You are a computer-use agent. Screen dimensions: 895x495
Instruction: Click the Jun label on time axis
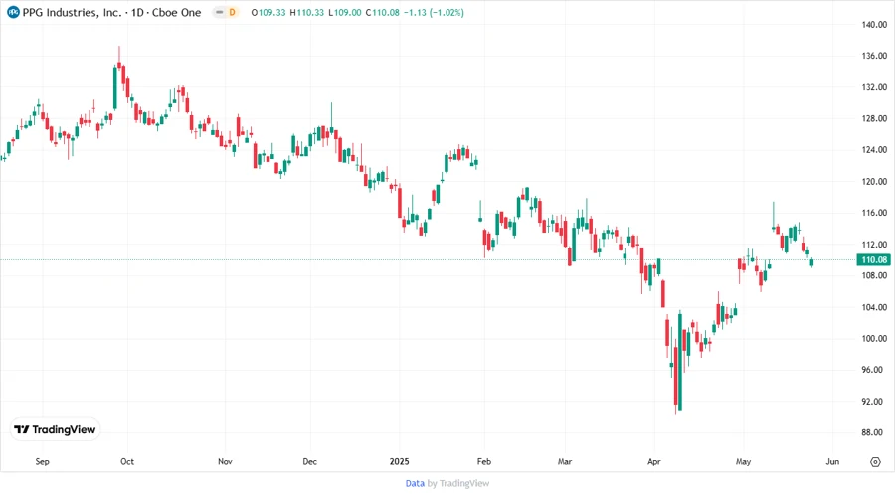(832, 461)
